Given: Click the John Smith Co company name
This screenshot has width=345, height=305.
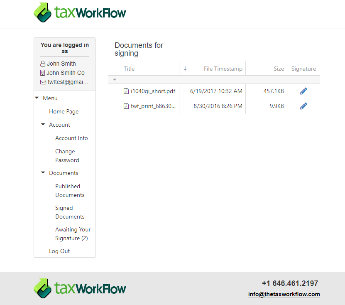Looking at the screenshot, I should pos(66,73).
